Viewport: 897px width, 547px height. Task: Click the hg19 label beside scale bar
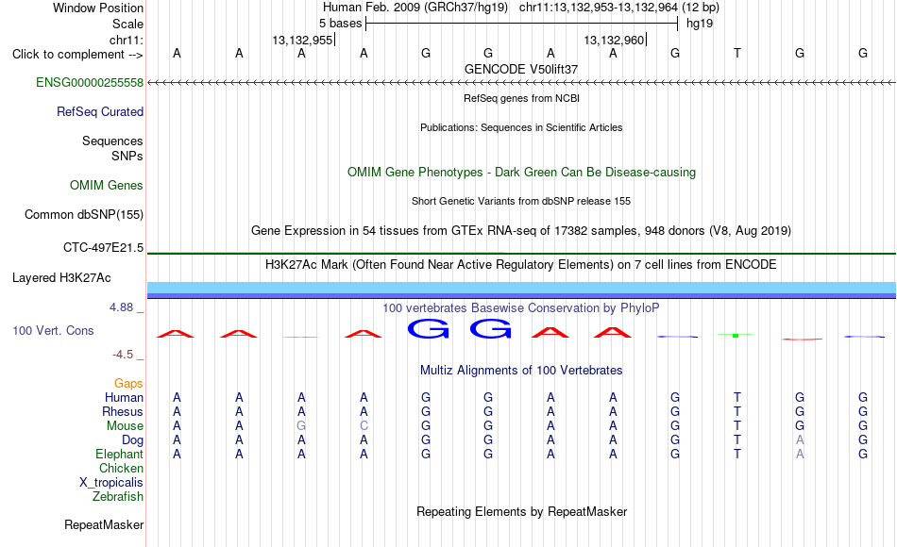700,24
